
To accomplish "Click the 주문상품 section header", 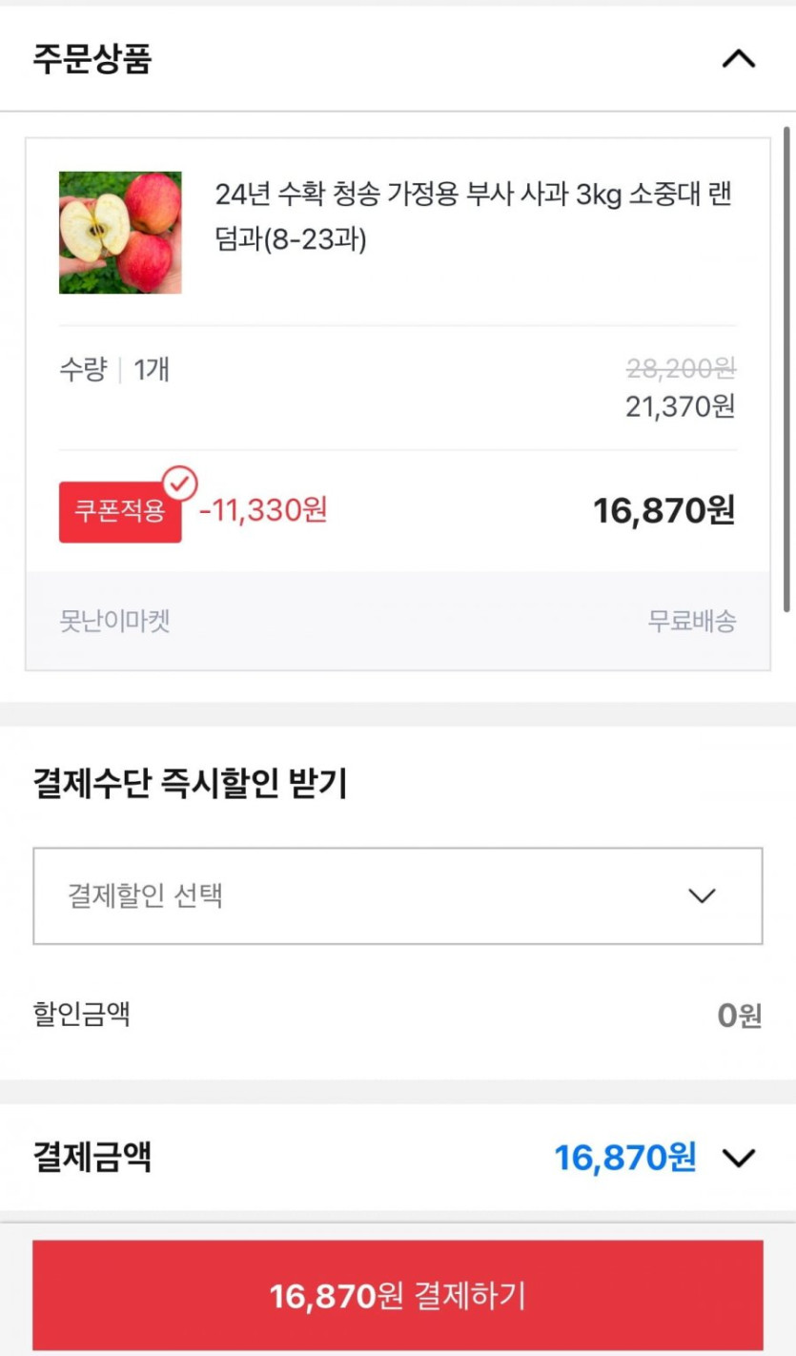I will (92, 59).
